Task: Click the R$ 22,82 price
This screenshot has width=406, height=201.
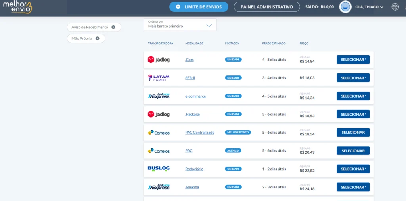Action: pyautogui.click(x=307, y=171)
